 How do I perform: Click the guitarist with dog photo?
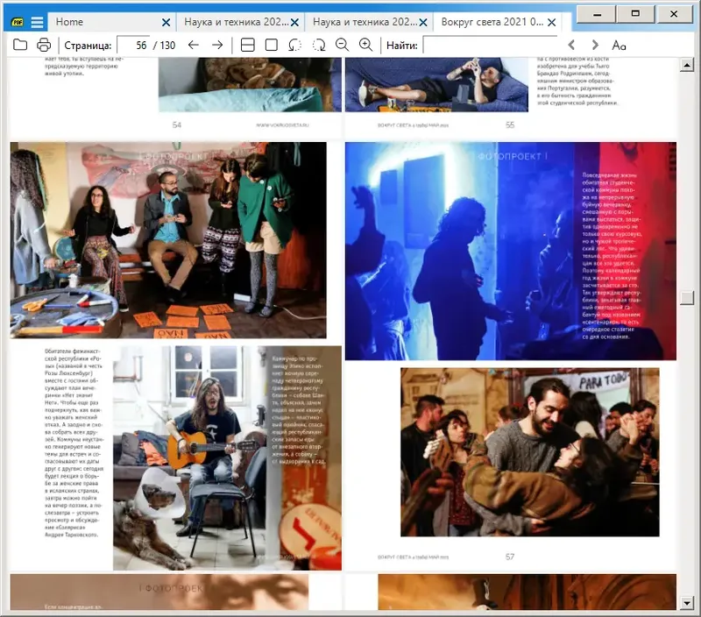point(227,457)
